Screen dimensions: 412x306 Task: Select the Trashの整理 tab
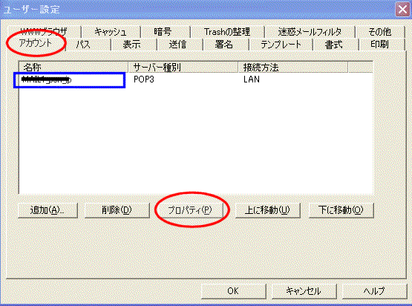pos(228,32)
